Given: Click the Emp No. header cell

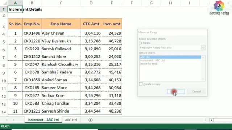Looking at the screenshot, I should point(32,24).
